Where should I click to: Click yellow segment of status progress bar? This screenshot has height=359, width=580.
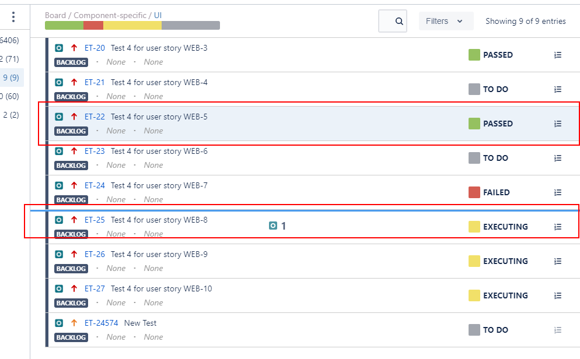click(132, 26)
